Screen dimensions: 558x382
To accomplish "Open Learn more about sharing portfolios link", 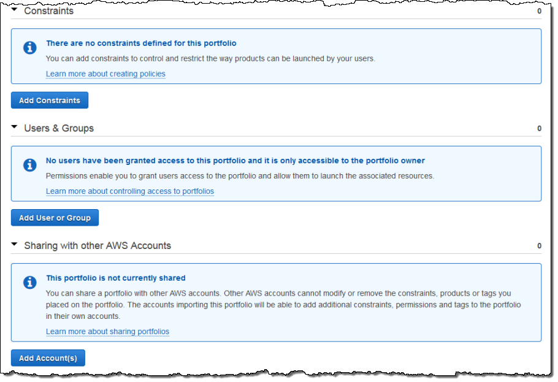I will (107, 331).
